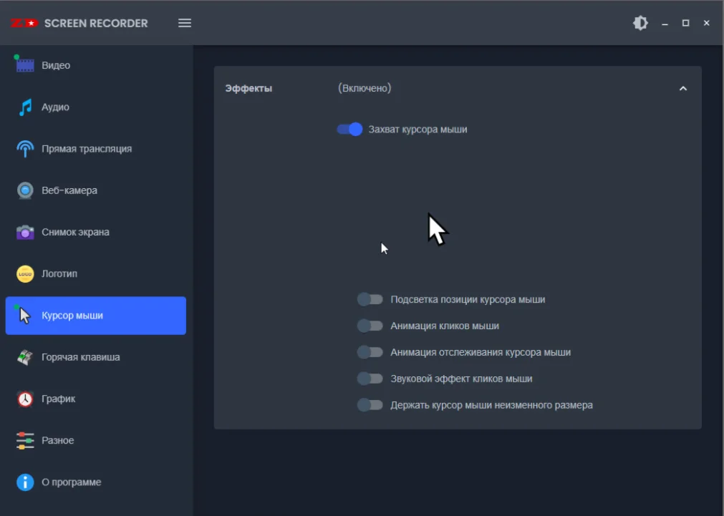The image size is (724, 516).
Task: Click the Эффекты section header label
Action: (x=248, y=88)
